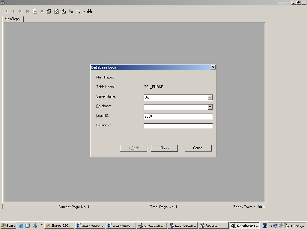Click the Export report envelope icon
307x230 pixels.
64,11
